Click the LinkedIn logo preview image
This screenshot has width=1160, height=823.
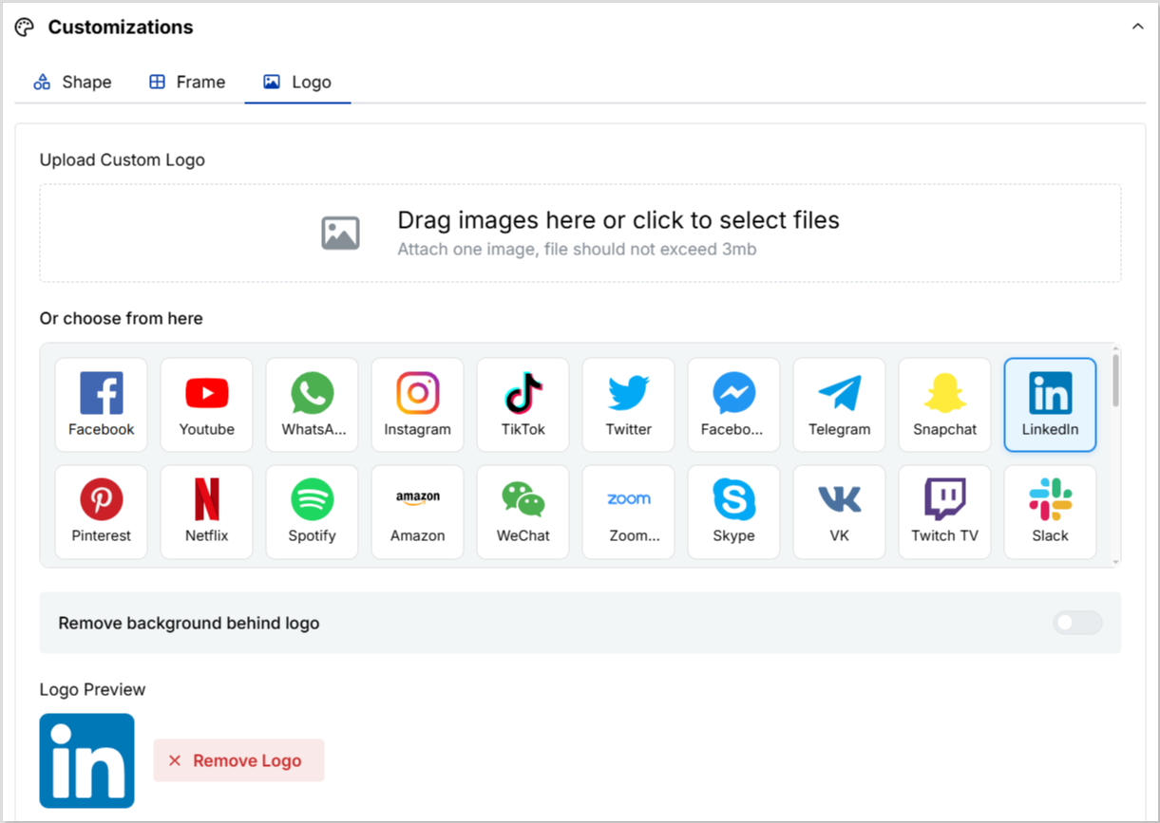[x=86, y=760]
